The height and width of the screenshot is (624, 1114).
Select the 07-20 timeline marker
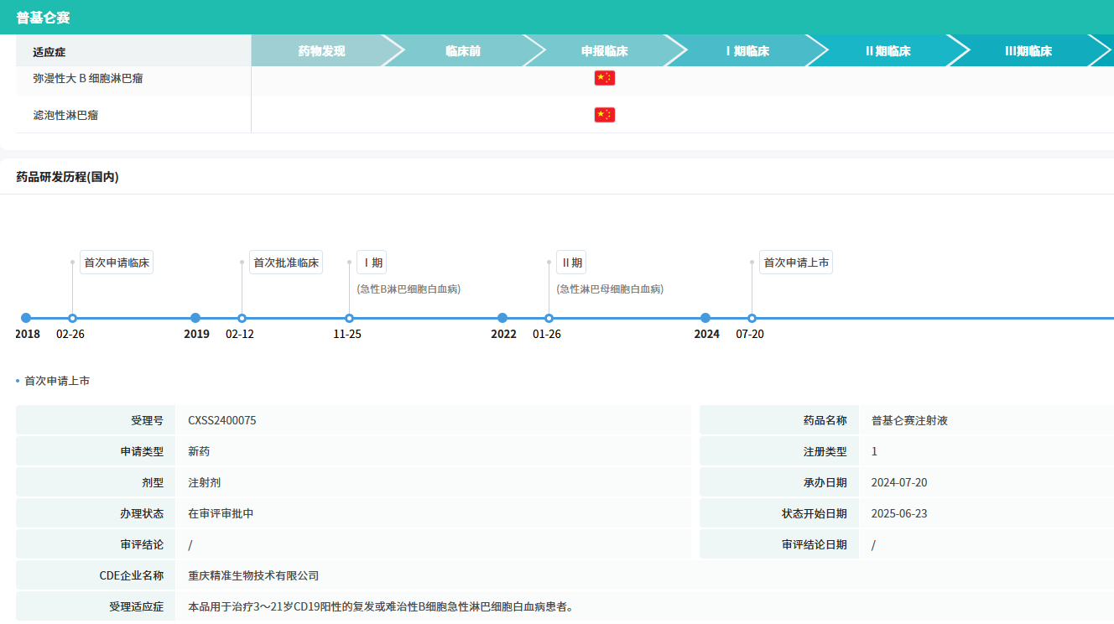click(752, 318)
